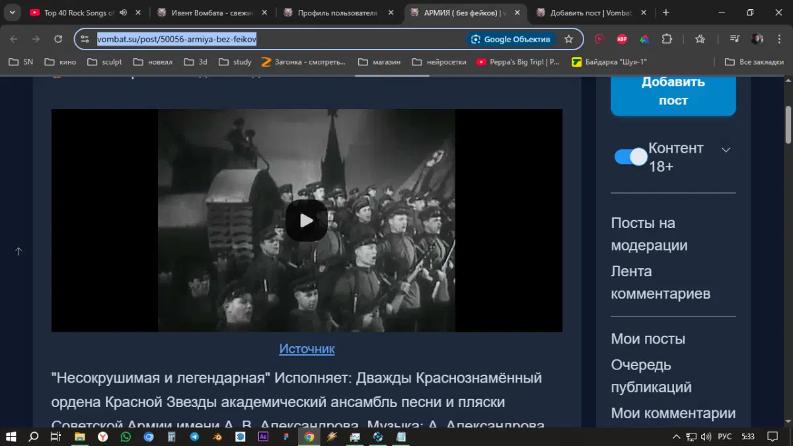This screenshot has height=446, width=793.
Task: Open the Windows Start menu
Action: [x=11, y=437]
